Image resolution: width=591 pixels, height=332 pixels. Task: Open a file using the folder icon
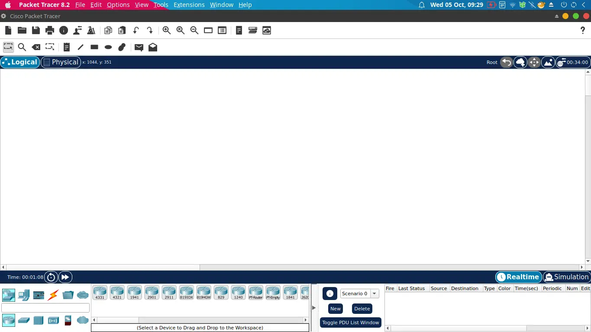coord(22,30)
